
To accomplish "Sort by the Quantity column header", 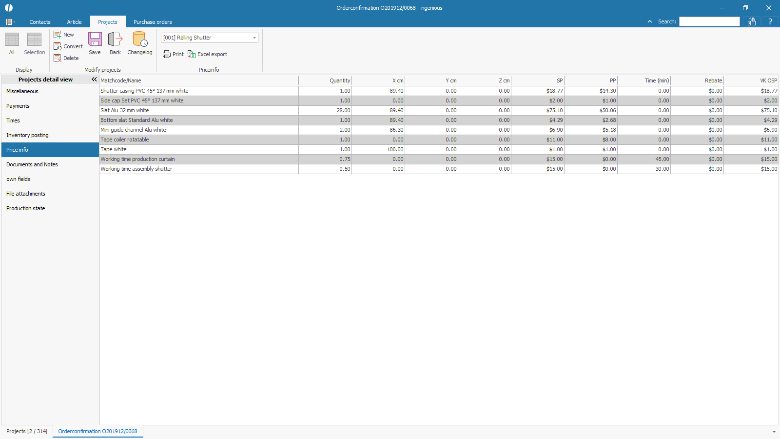I will [x=325, y=80].
